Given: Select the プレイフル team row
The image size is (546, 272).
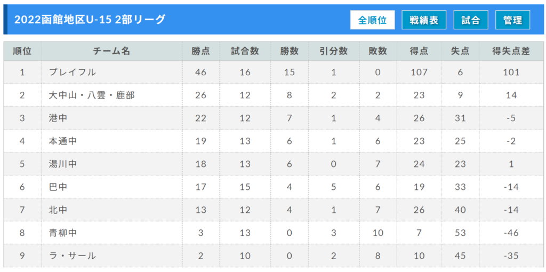Looking at the screenshot, I should coord(274,72).
